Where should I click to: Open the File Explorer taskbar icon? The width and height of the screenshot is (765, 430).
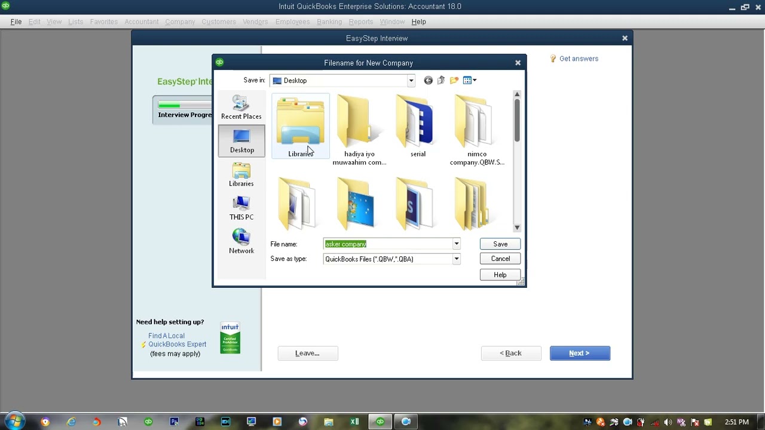[329, 422]
